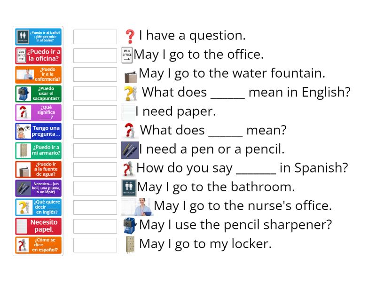Select the MAIN OFFICE sign icon
The width and height of the screenshot is (376, 282).
[127, 54]
